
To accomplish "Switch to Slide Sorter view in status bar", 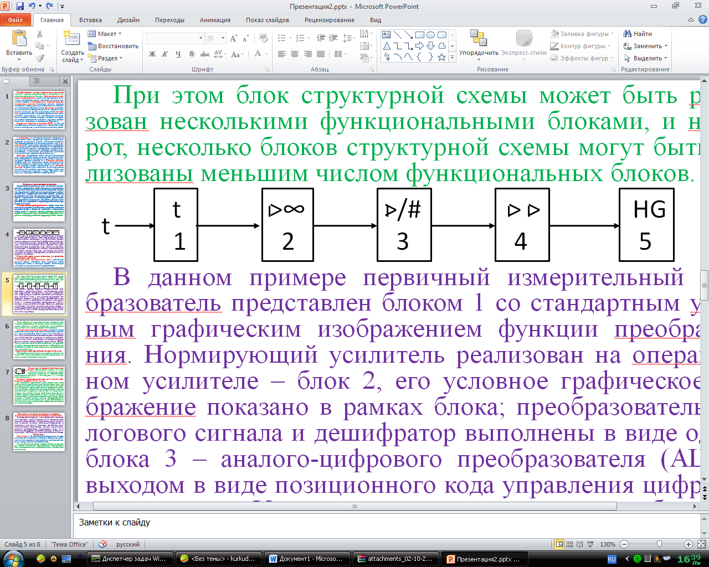I will 570,544.
